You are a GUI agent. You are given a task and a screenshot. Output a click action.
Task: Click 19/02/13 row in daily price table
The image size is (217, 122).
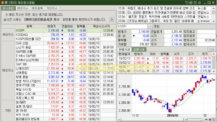165,58
